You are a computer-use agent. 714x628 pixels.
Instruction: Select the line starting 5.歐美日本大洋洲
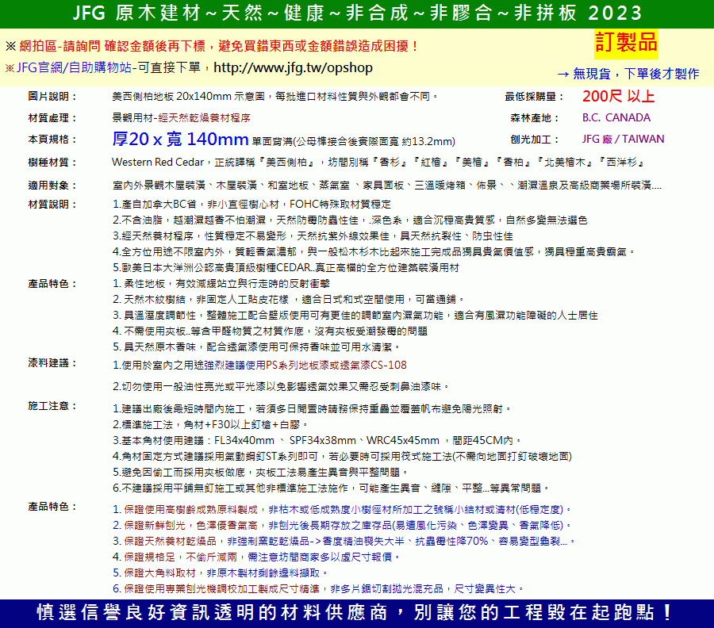tap(286, 267)
